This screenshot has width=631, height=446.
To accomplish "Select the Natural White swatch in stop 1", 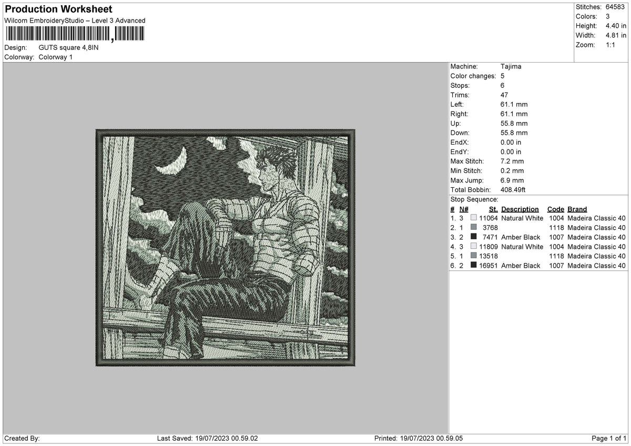I will click(473, 218).
